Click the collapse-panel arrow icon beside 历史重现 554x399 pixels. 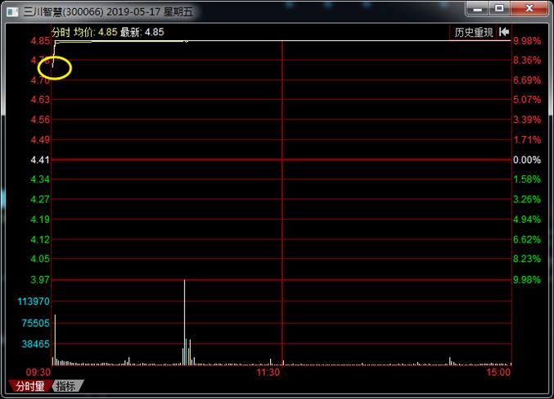click(x=504, y=32)
